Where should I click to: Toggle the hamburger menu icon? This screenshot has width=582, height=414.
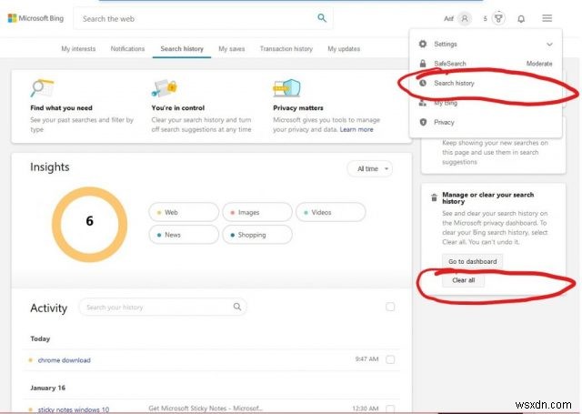click(547, 18)
